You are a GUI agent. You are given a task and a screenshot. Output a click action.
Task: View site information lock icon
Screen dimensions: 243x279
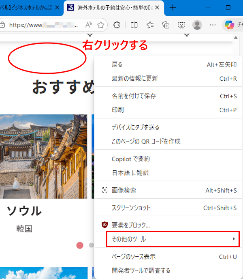[x=2, y=25]
